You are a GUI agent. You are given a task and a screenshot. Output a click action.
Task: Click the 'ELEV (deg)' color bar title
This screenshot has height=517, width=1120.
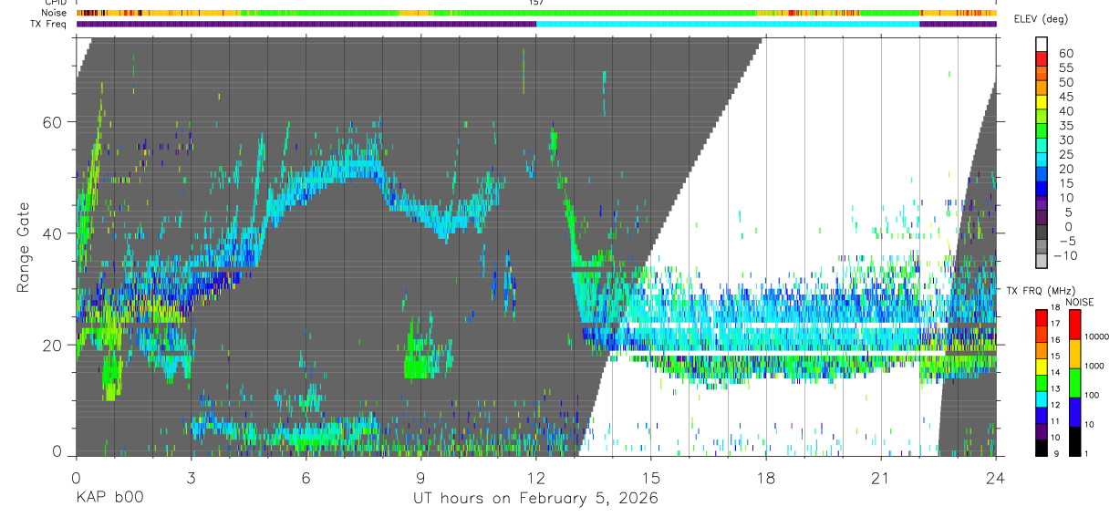[x=1040, y=19]
